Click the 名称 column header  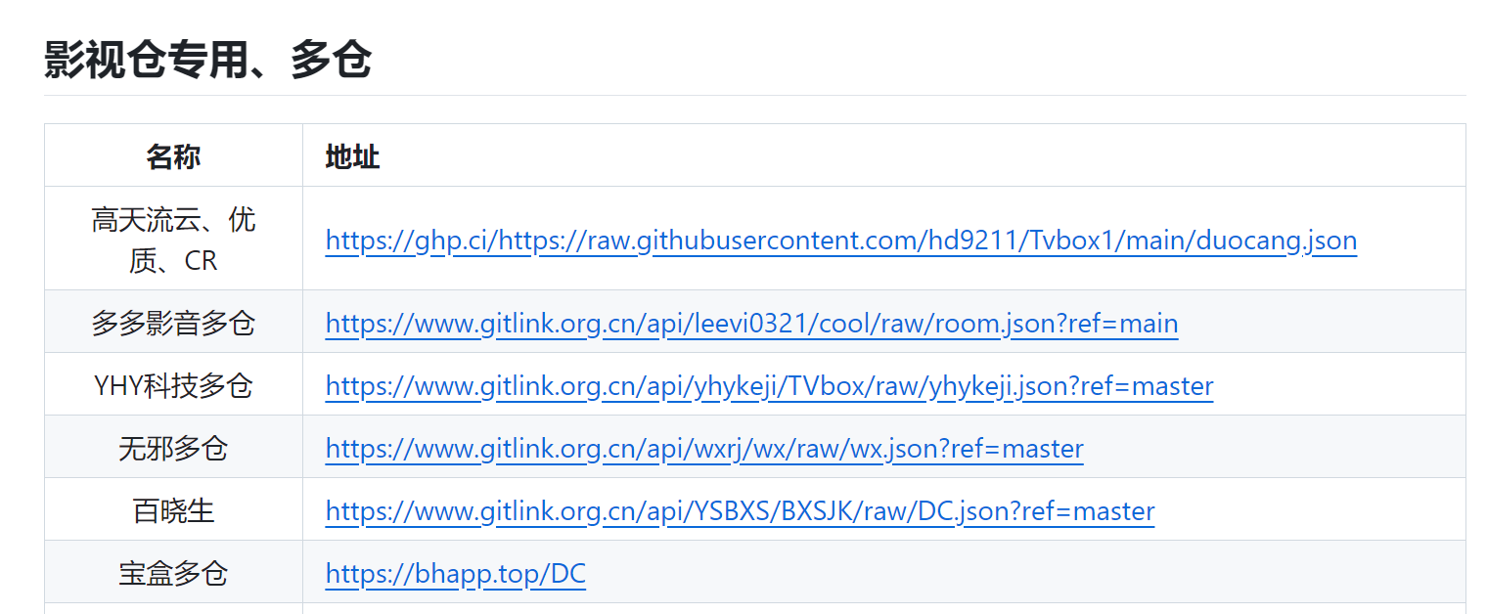pyautogui.click(x=173, y=155)
